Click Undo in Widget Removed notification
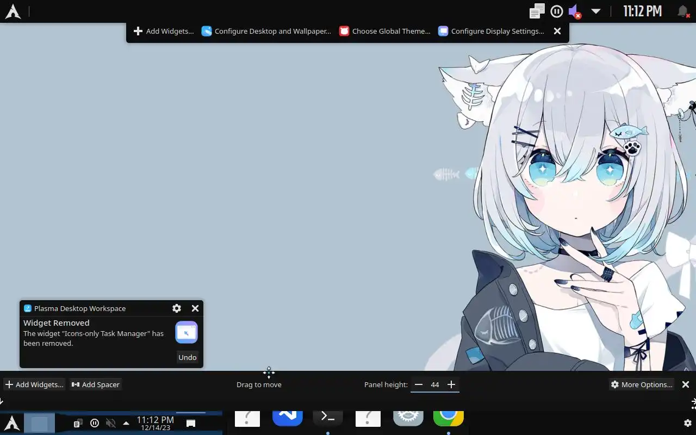The width and height of the screenshot is (696, 435). pyautogui.click(x=188, y=357)
